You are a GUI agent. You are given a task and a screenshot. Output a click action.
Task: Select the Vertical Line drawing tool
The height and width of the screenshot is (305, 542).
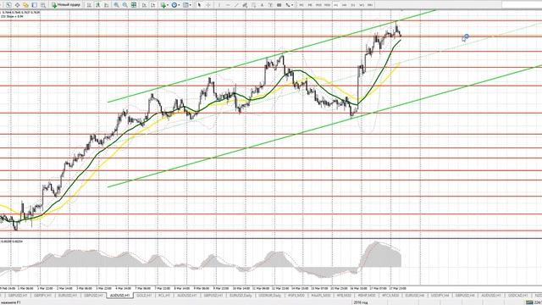218,5
